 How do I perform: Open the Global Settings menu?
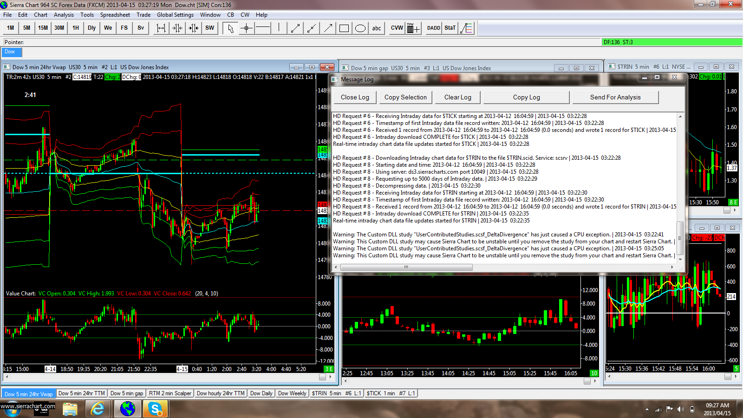(x=175, y=15)
